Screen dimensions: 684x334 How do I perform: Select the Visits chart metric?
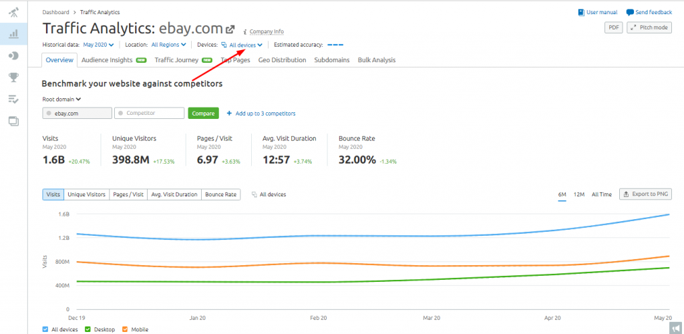53,194
